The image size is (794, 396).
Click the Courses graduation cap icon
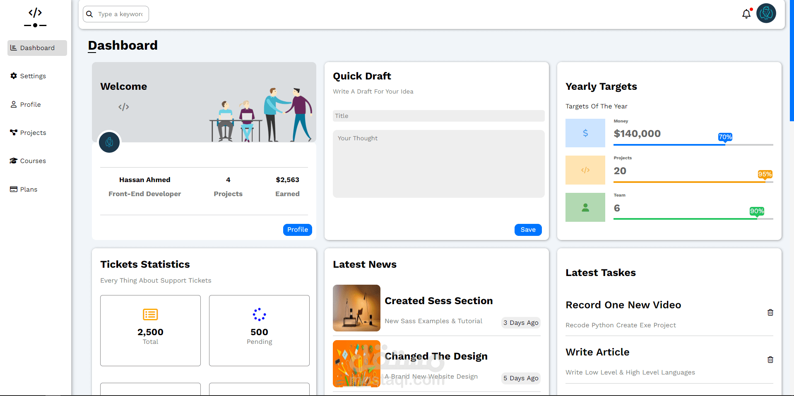(14, 161)
